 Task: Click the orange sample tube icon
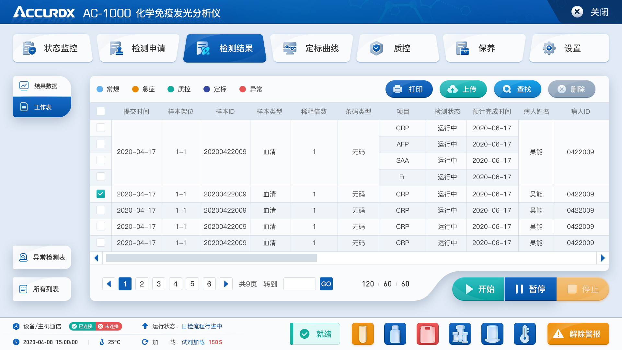click(363, 333)
